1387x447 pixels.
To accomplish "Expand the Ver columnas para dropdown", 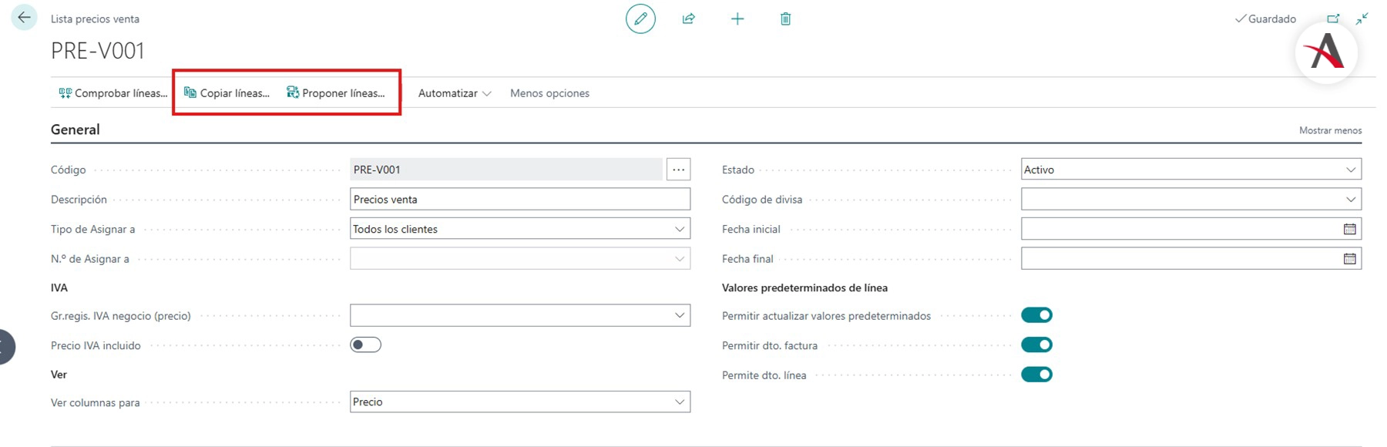I will pos(679,402).
